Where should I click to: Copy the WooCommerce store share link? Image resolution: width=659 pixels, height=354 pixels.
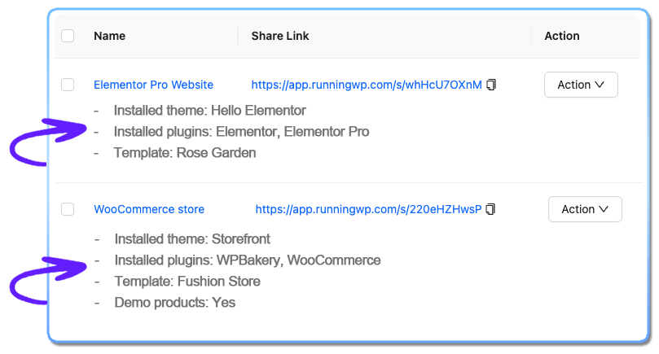490,209
